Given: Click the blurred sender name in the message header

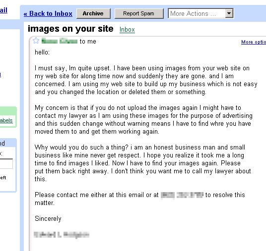Looking at the screenshot, I should click(x=60, y=41).
